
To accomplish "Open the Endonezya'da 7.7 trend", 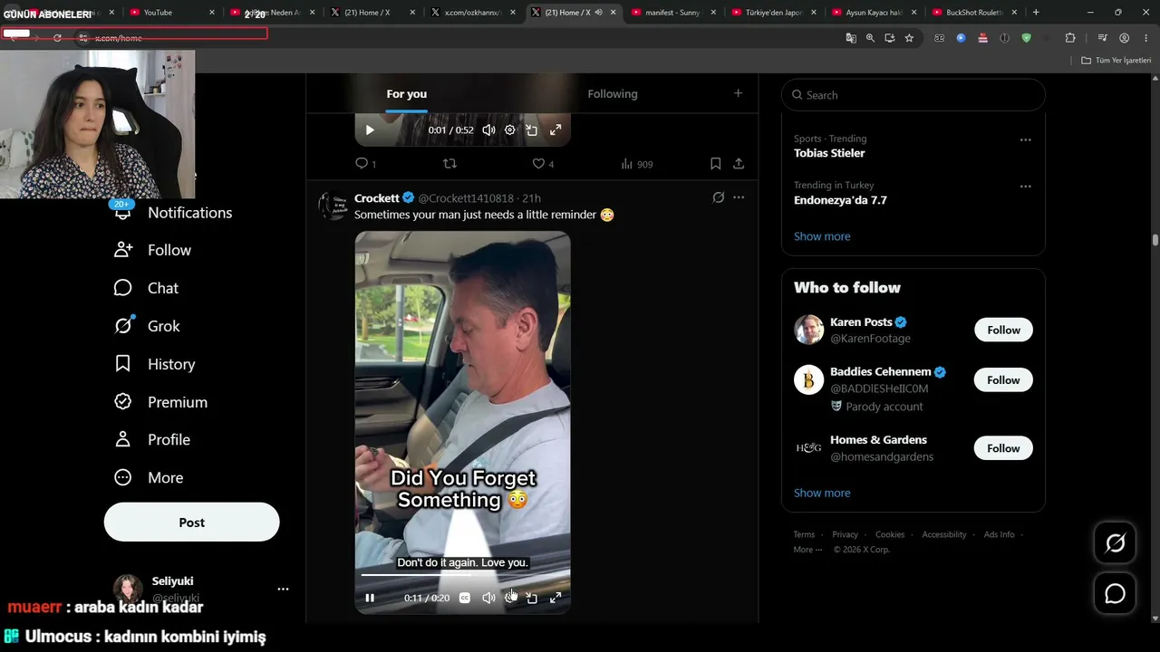I will pos(840,200).
